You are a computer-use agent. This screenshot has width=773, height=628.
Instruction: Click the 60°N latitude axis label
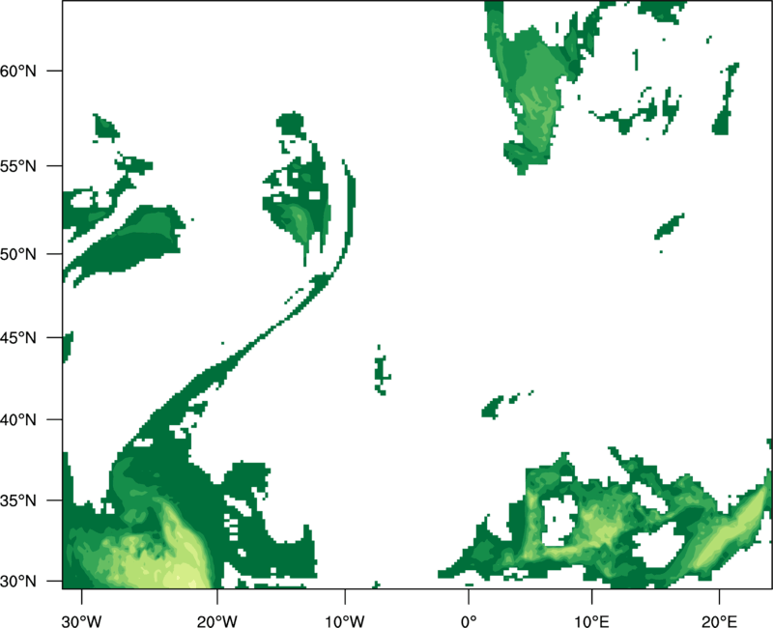coord(18,71)
